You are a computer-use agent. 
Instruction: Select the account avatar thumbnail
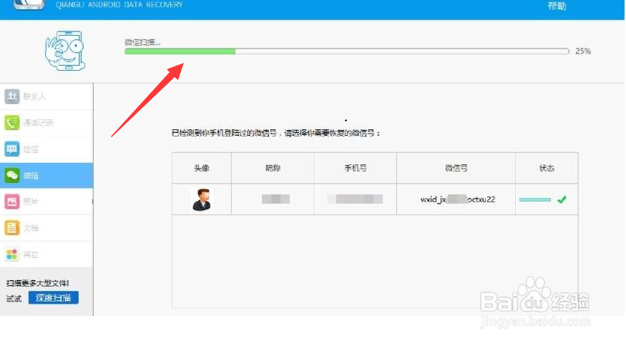(202, 199)
